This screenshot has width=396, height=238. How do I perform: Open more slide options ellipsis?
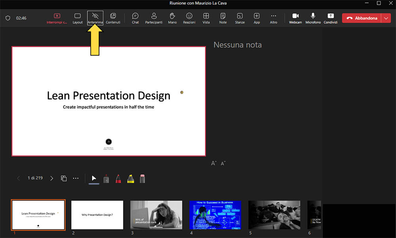(76, 178)
